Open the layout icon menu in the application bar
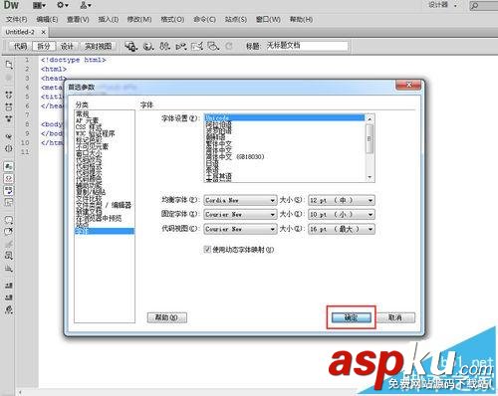498x396 pixels. (39, 5)
